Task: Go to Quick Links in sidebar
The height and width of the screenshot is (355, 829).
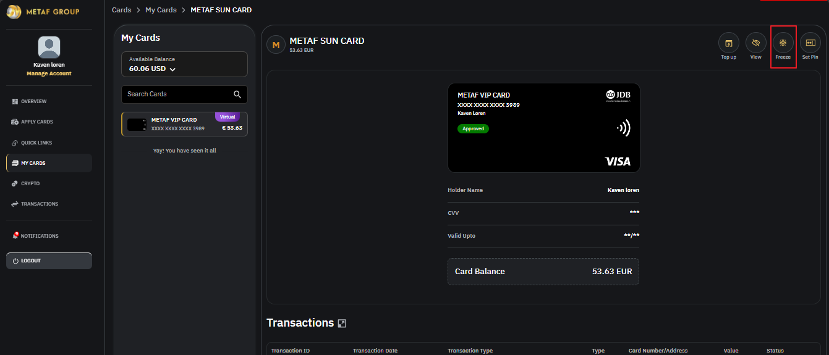Action: [49, 143]
